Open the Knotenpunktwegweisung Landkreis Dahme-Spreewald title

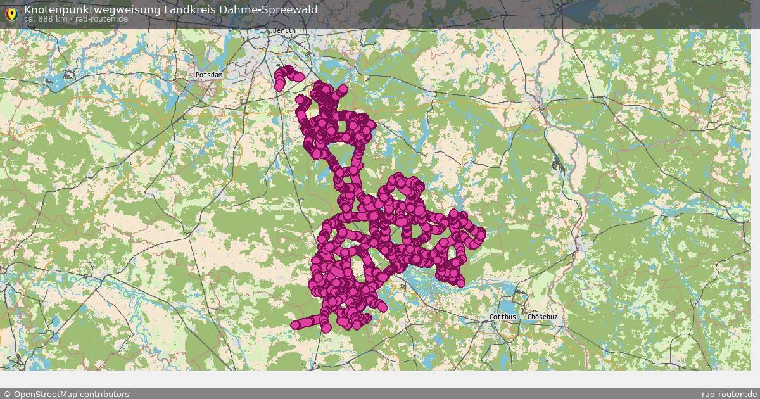tap(170, 9)
